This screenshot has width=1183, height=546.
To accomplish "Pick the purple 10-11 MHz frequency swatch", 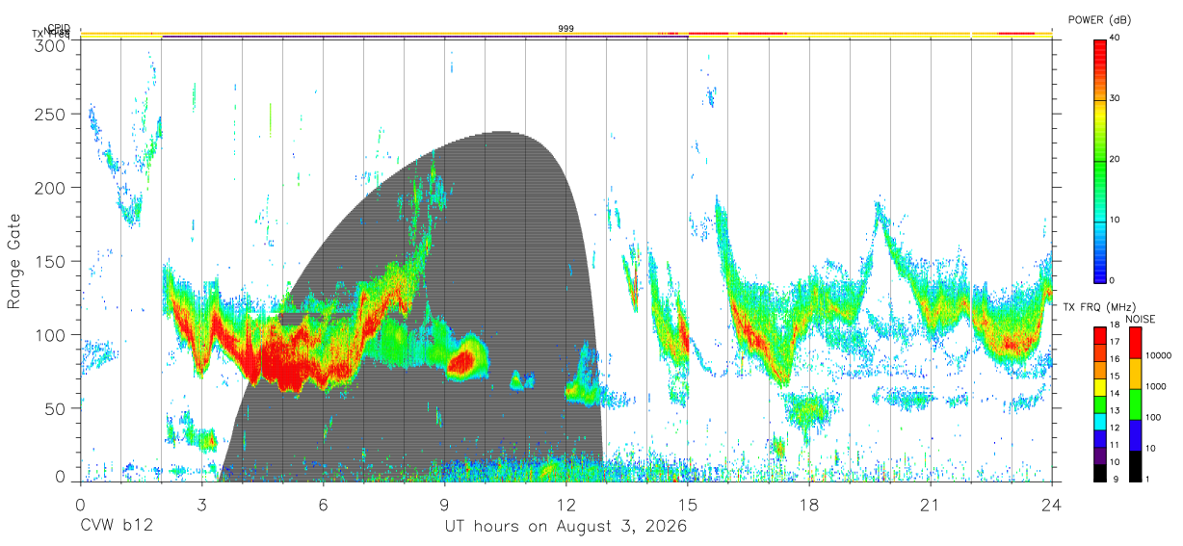I will [1100, 455].
